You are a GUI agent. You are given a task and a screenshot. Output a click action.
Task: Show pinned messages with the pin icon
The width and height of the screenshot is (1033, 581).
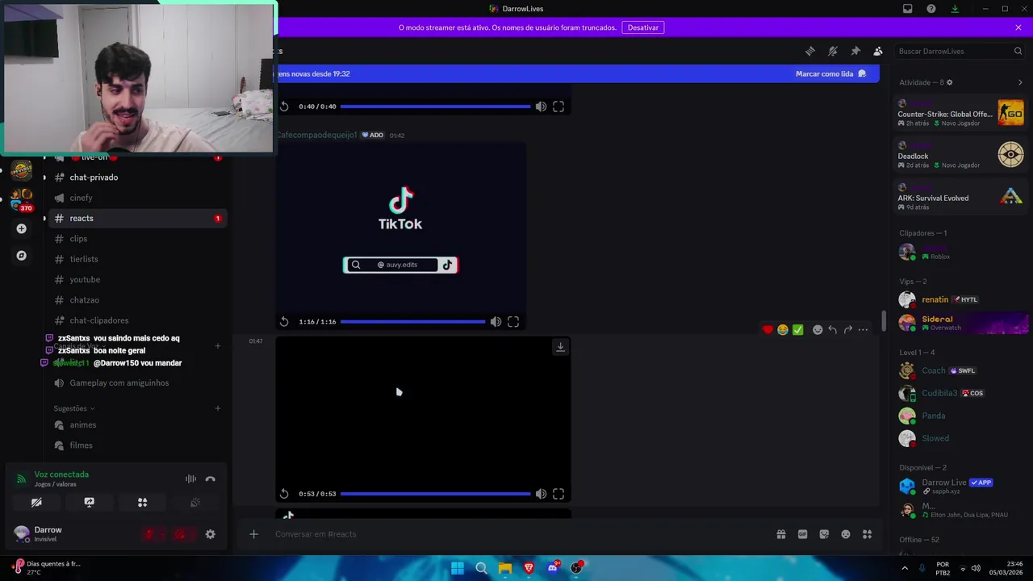click(x=855, y=51)
